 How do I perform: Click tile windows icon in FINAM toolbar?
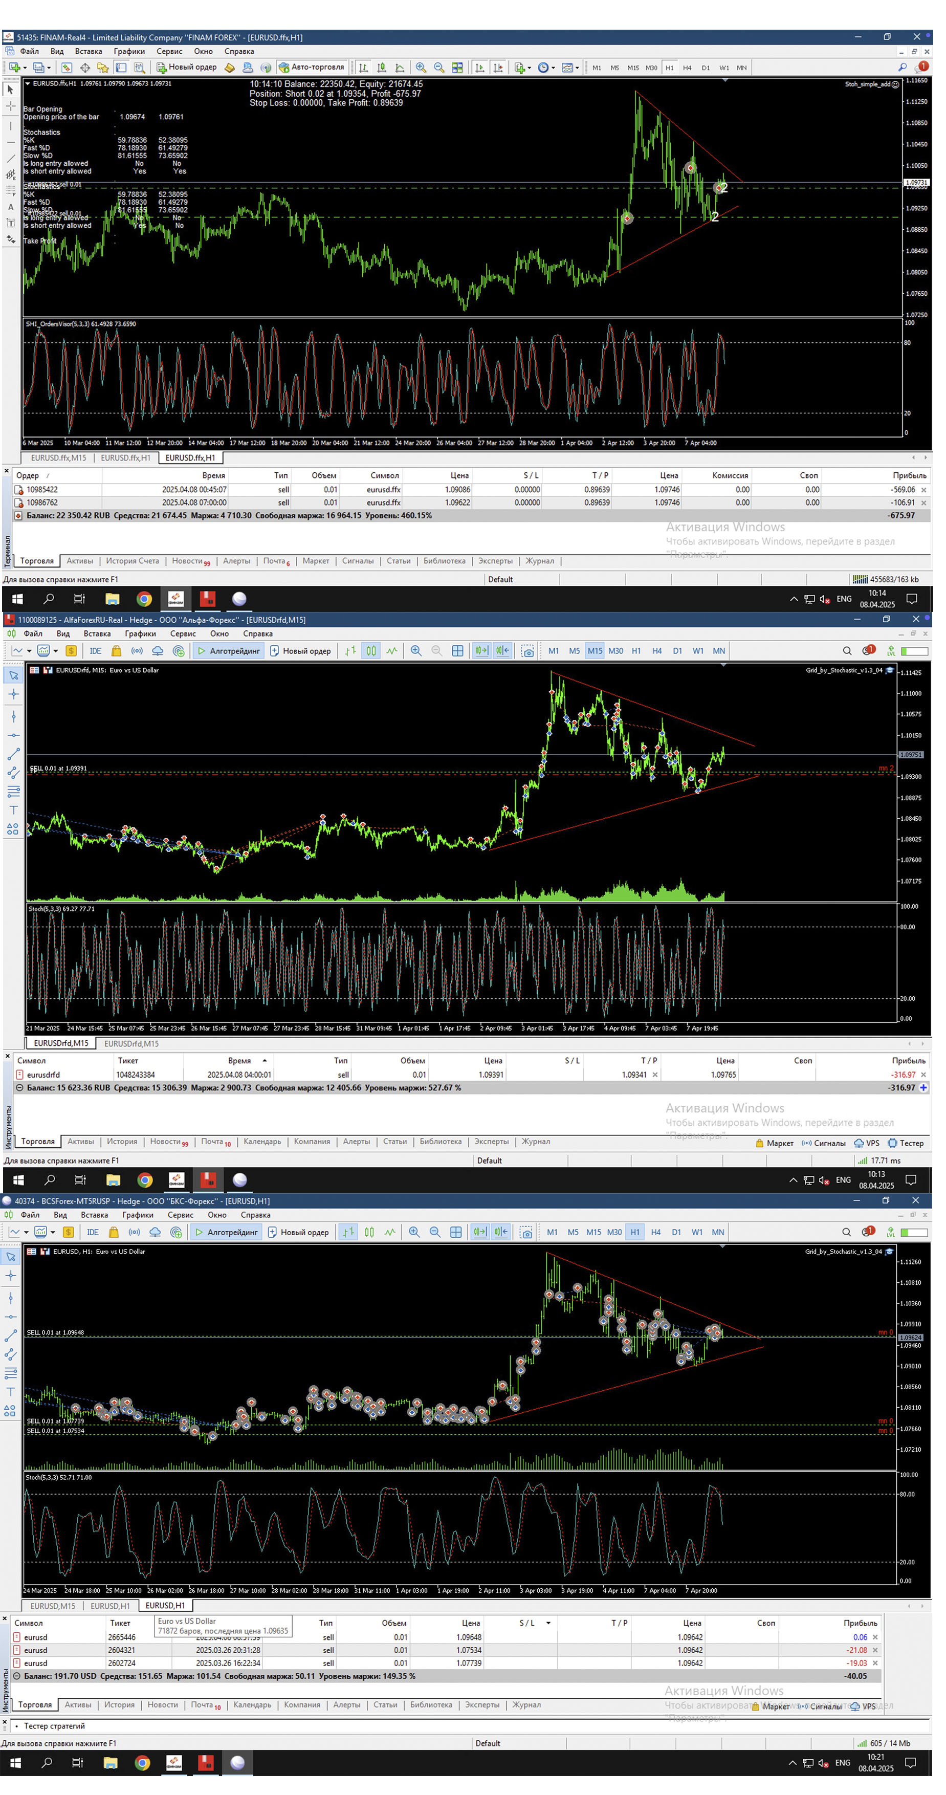(458, 68)
